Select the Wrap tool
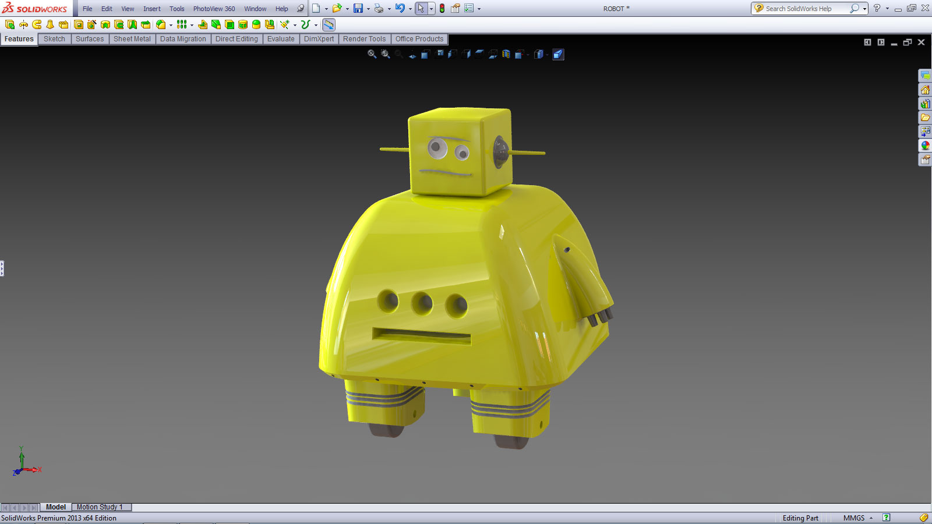 click(243, 24)
